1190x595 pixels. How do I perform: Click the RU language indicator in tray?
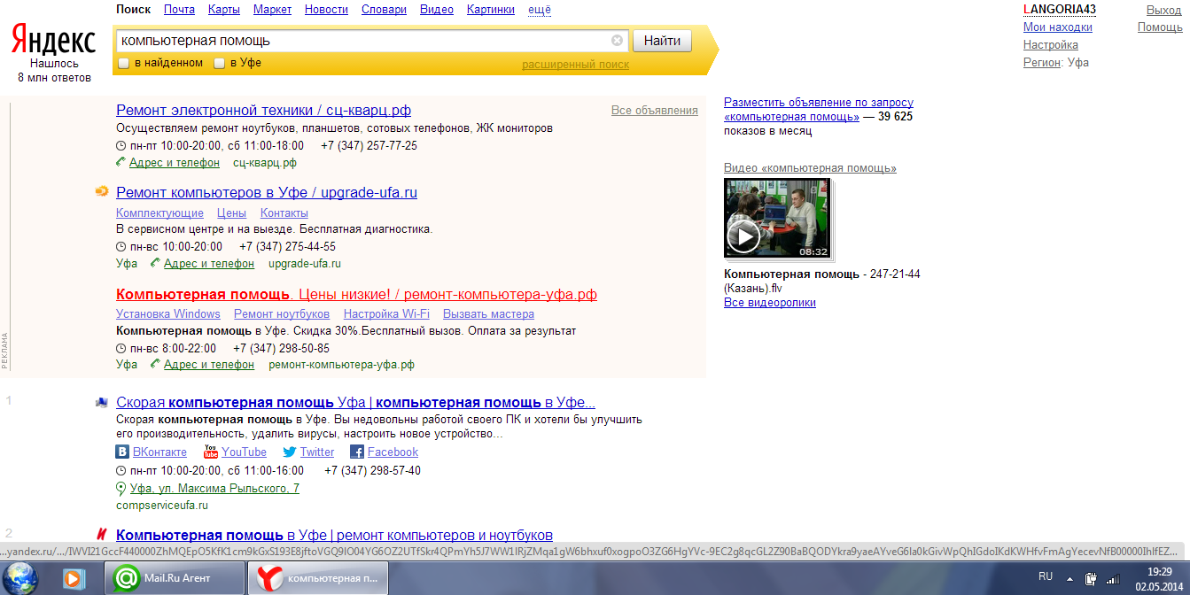pos(1045,576)
